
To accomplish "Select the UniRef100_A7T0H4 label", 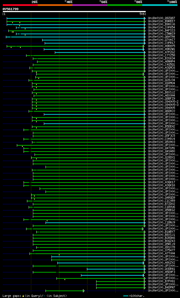I will [x=162, y=254].
